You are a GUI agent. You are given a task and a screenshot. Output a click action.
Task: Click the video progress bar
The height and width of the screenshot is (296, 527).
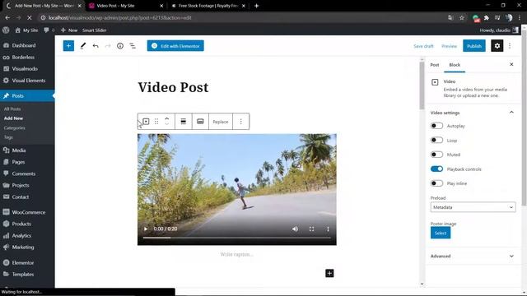236,238
